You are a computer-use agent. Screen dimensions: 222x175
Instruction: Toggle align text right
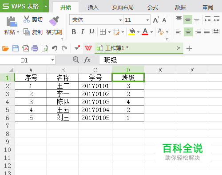click(198, 32)
